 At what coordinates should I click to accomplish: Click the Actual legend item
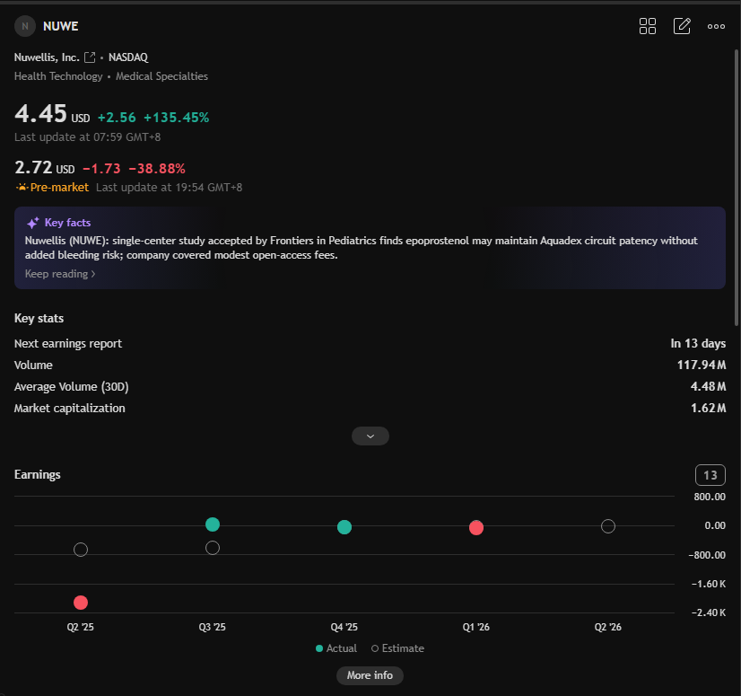(x=336, y=648)
